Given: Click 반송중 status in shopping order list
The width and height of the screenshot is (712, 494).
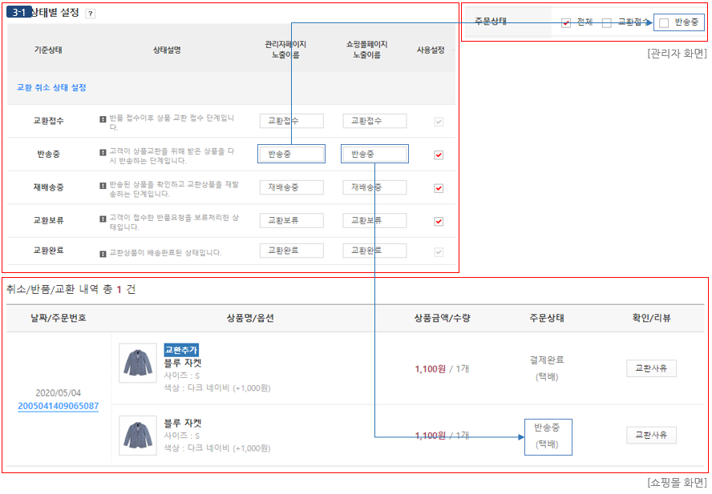Looking at the screenshot, I should [547, 428].
